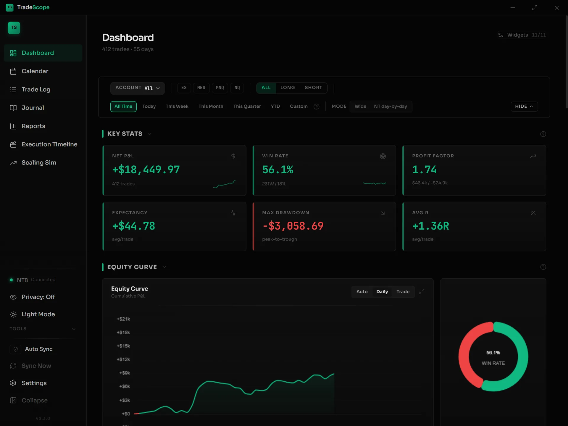
Task: Set equity curve to Auto
Action: [x=362, y=292]
